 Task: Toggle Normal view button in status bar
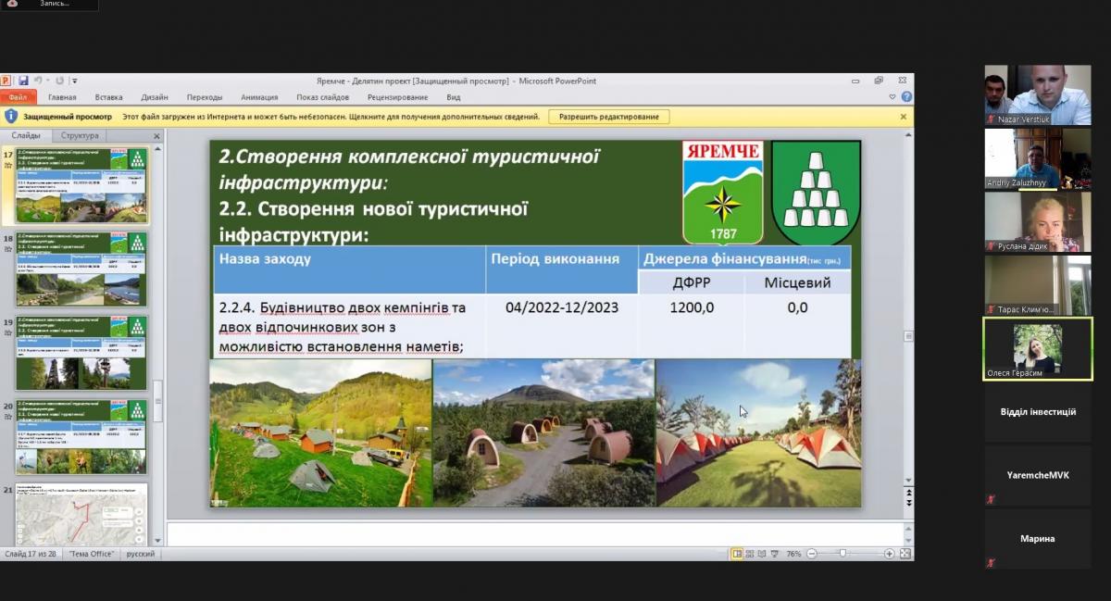738,554
